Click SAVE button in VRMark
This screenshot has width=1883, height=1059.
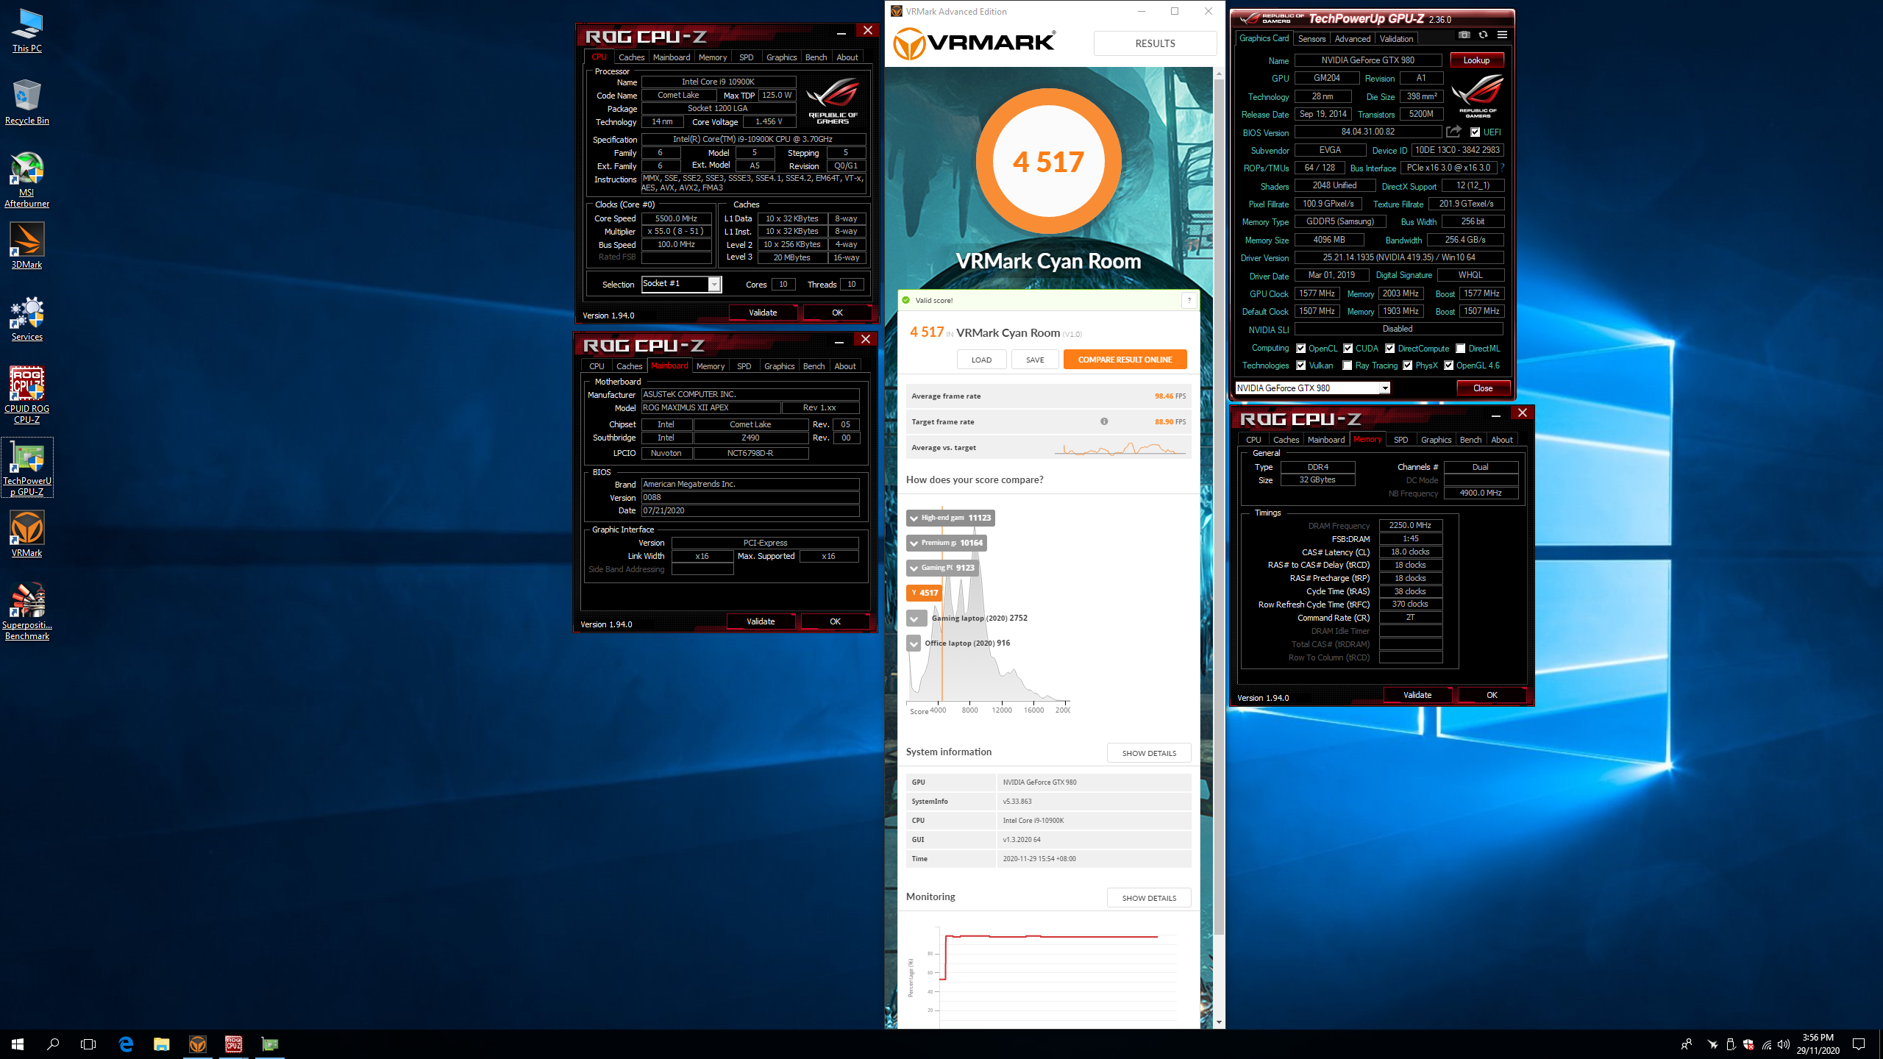click(x=1035, y=360)
